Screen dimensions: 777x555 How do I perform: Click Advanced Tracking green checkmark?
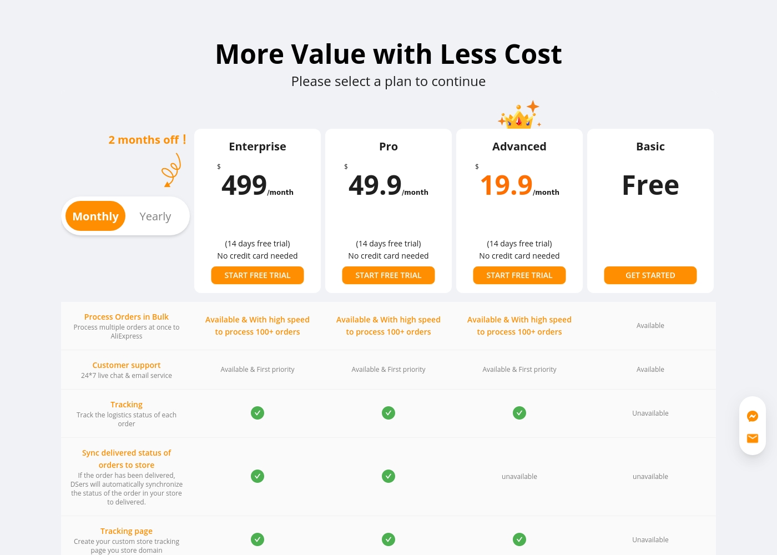(x=519, y=413)
